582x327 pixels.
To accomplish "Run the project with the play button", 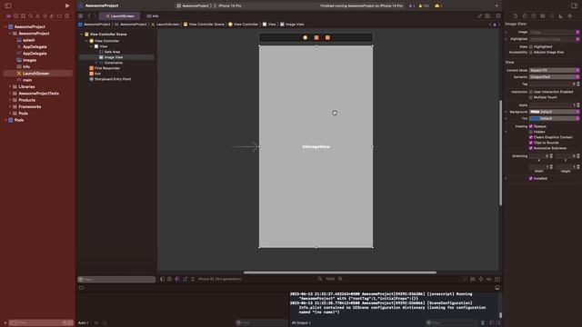I will (x=67, y=5).
